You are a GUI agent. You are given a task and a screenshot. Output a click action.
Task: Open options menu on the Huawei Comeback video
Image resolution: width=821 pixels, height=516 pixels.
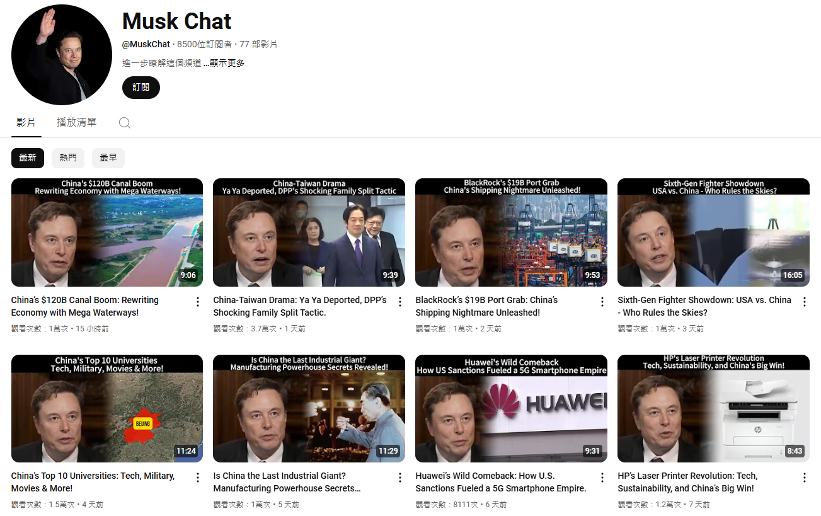click(602, 478)
